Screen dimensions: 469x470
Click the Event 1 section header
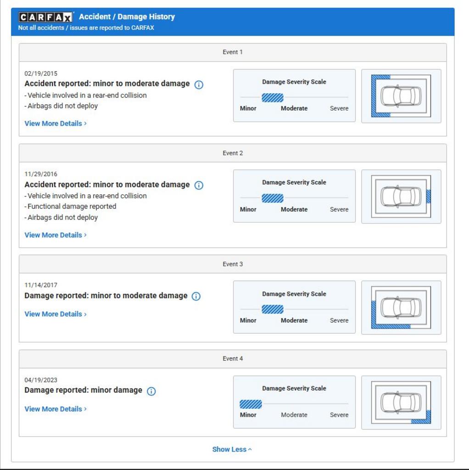[x=233, y=52]
